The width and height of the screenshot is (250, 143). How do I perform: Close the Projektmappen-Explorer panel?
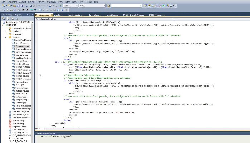[32, 15]
